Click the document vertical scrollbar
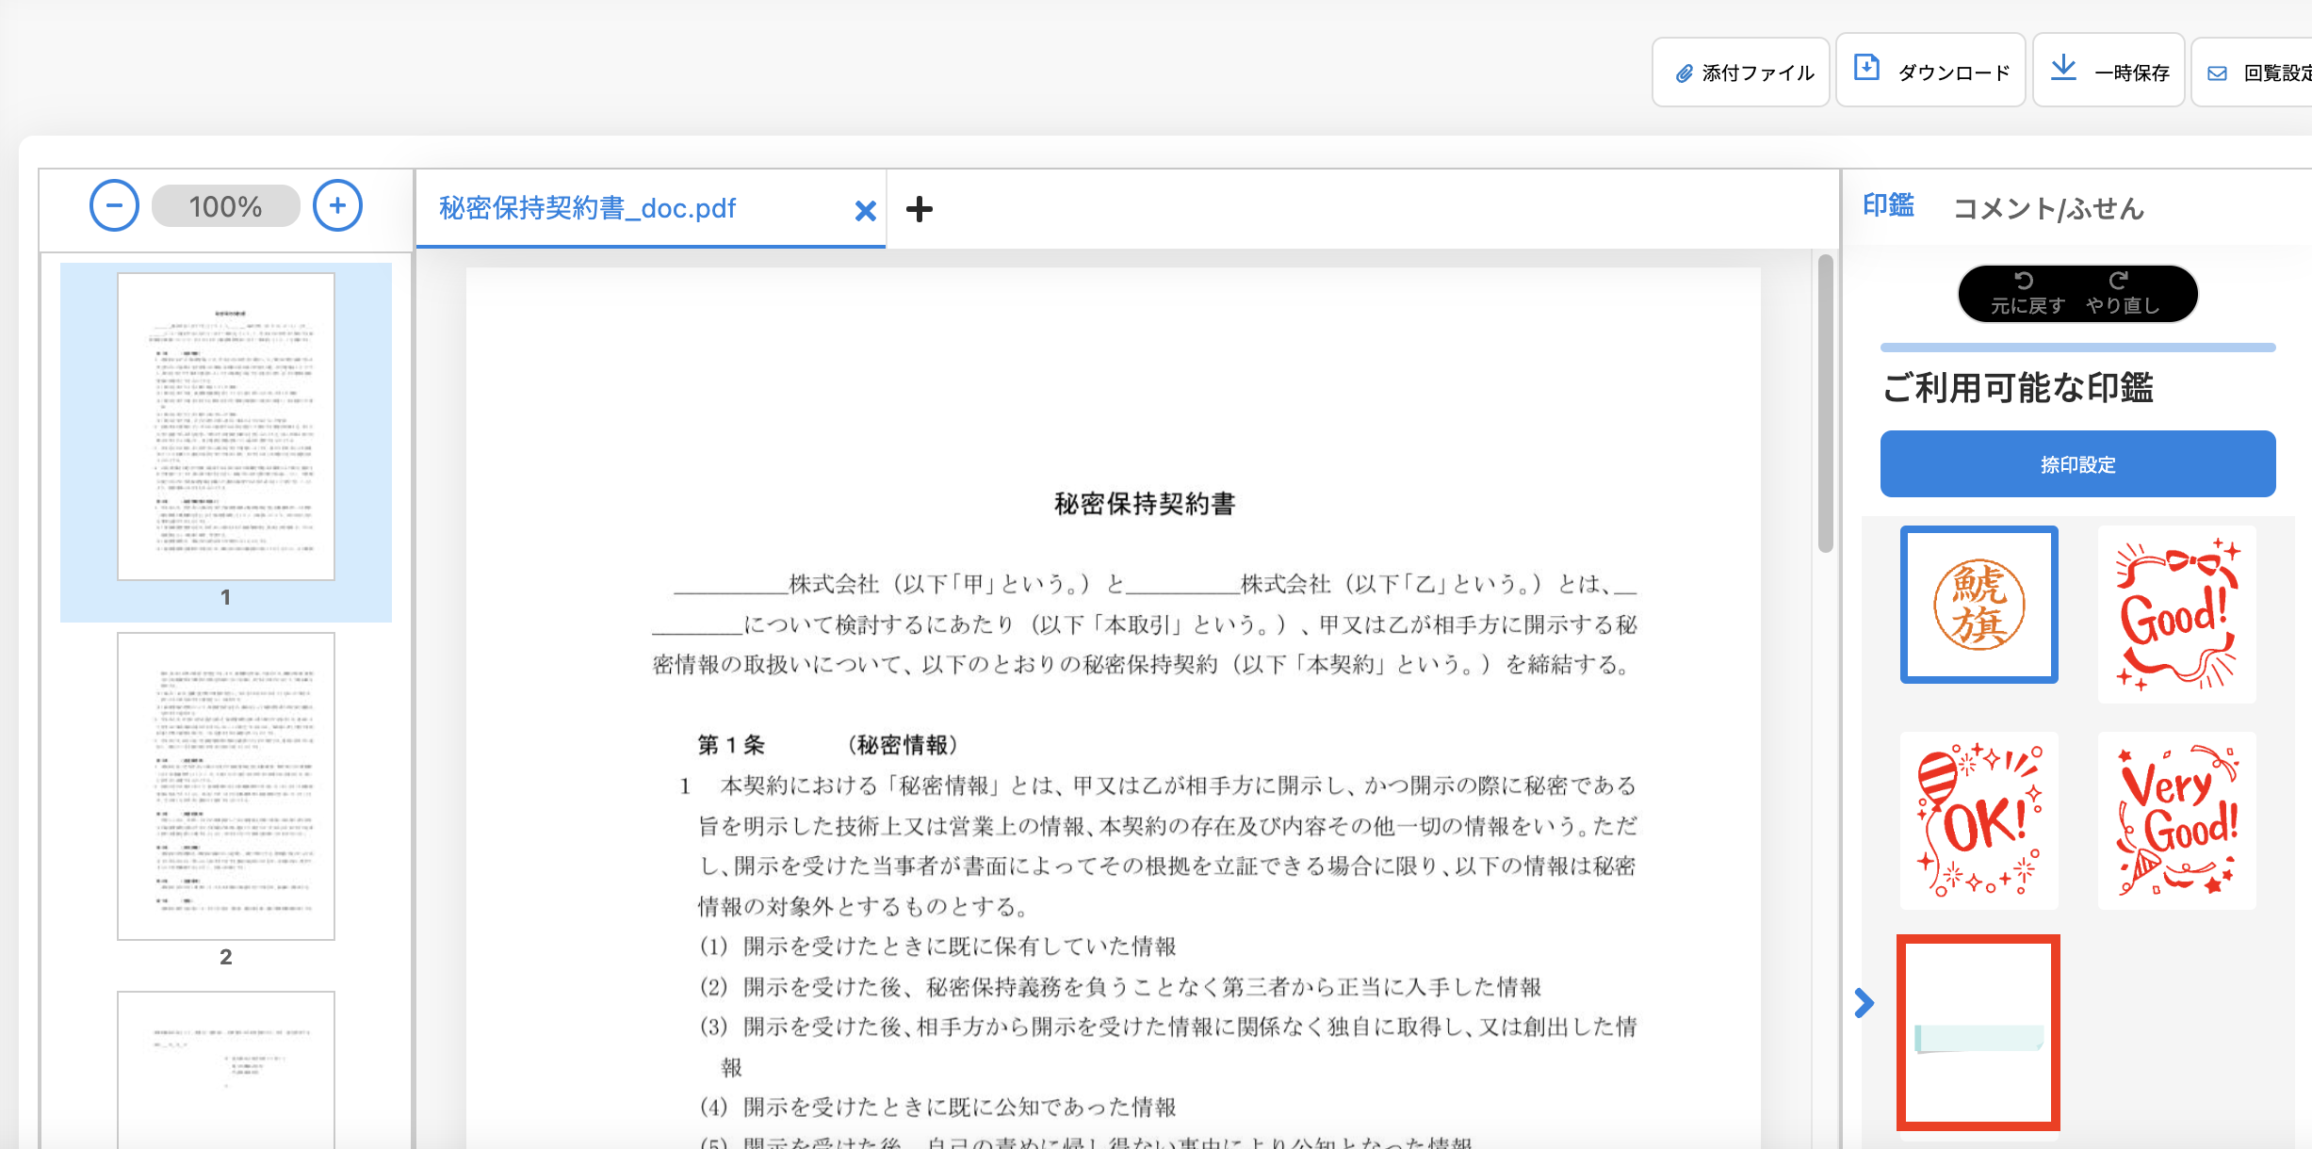The width and height of the screenshot is (2312, 1149). tap(1826, 403)
